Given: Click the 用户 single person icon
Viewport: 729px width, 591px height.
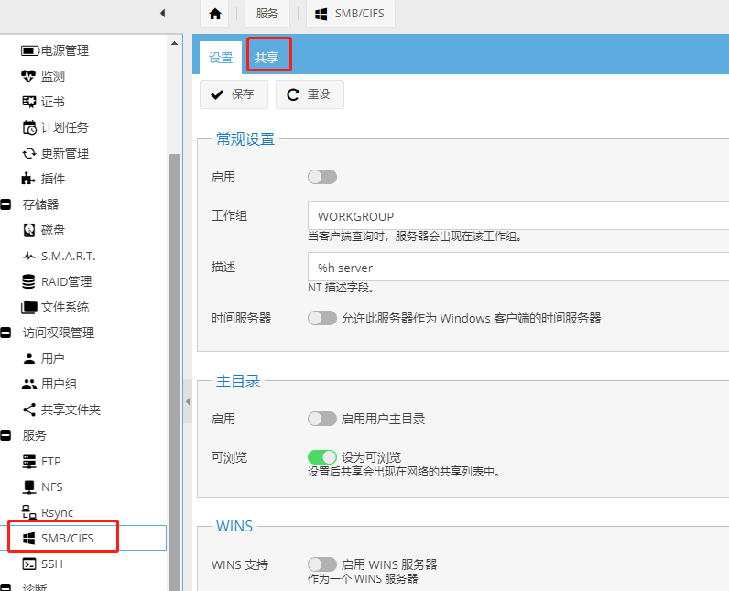Looking at the screenshot, I should [x=28, y=358].
